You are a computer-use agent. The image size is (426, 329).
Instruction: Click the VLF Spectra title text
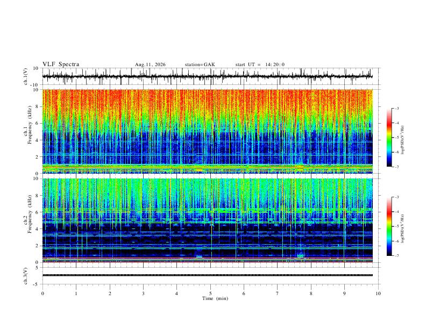coord(61,65)
